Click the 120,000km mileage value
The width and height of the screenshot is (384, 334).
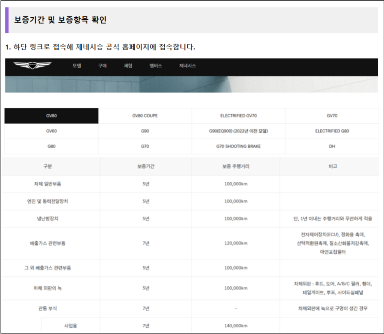(x=236, y=243)
